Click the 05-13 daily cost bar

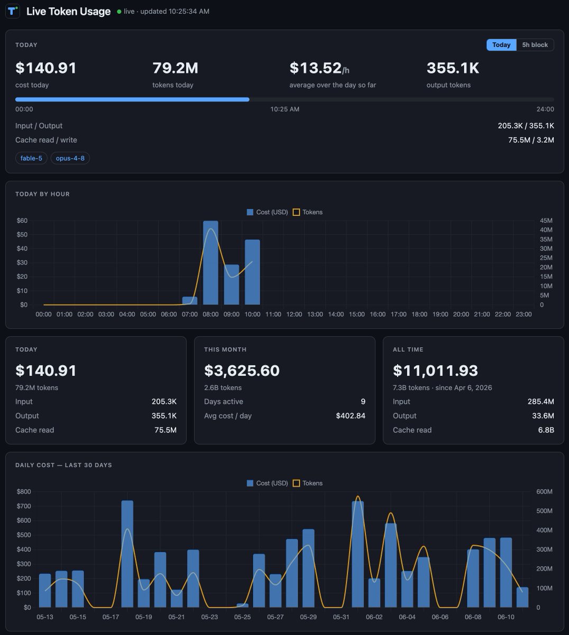[x=45, y=591]
